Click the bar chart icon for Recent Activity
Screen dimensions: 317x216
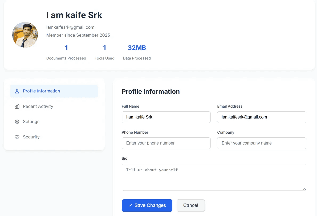click(x=17, y=107)
